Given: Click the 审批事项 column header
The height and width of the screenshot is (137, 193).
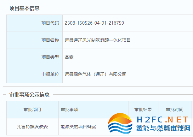Looking at the screenshot, I should pyautogui.click(x=69, y=110).
